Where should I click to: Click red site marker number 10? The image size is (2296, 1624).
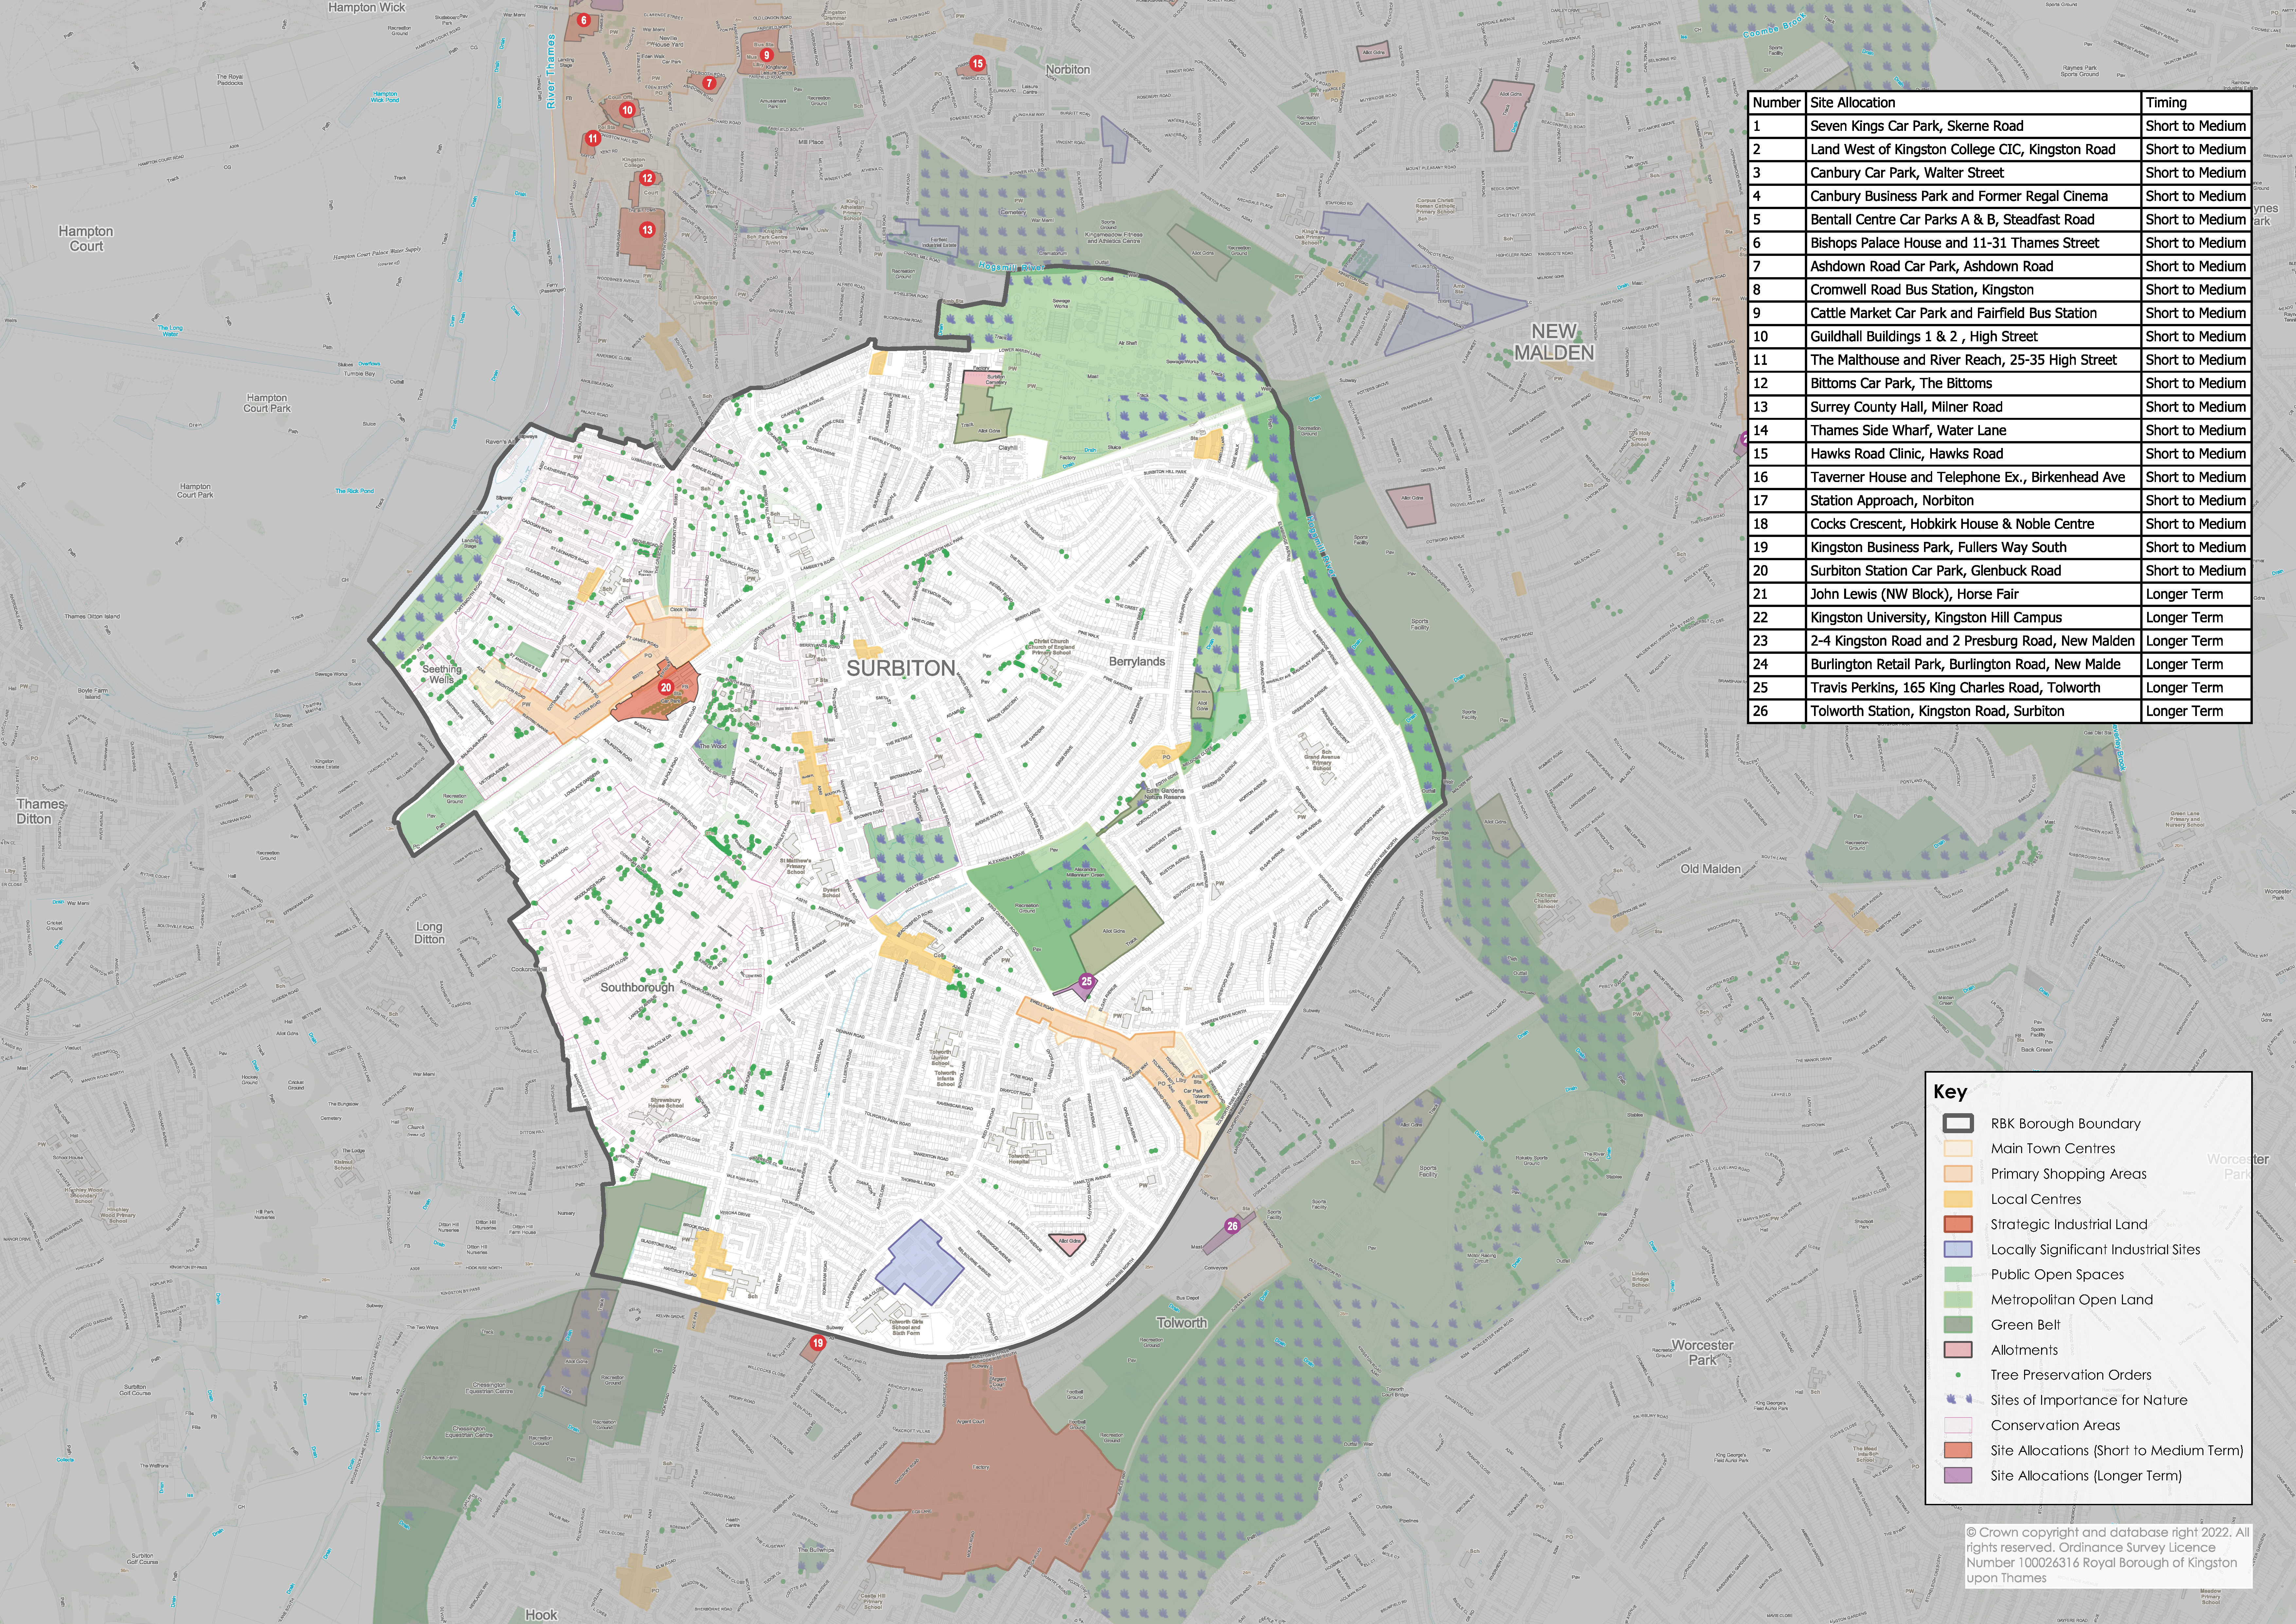click(627, 110)
